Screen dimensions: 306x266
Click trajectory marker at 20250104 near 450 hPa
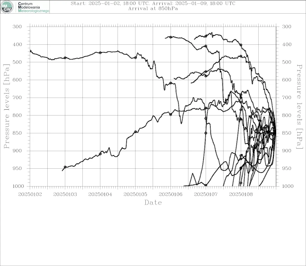[100, 53]
